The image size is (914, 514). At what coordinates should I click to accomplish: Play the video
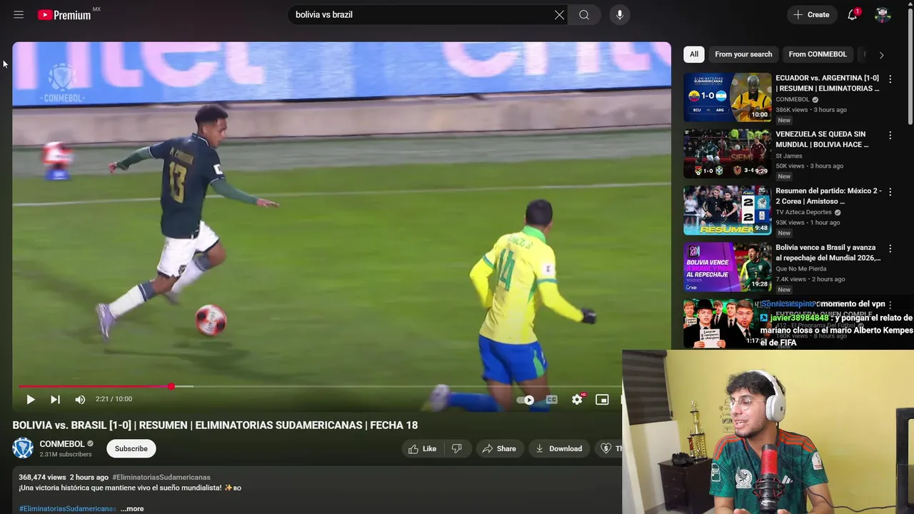30,400
